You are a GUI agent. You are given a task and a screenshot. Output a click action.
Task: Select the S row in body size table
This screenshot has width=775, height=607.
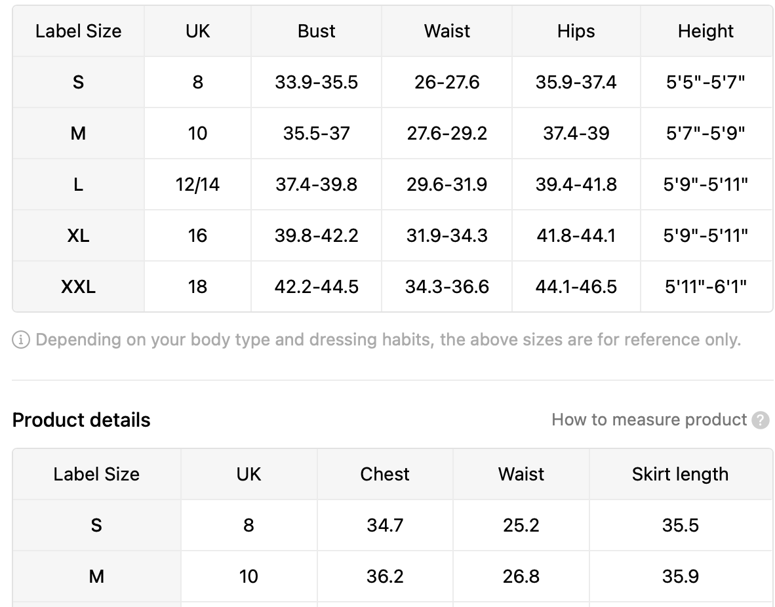[393, 82]
